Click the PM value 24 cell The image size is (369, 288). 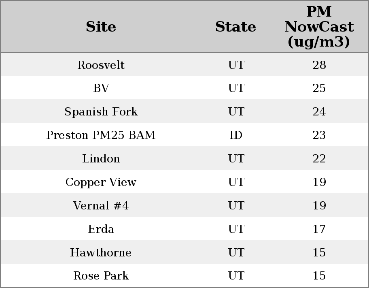(x=319, y=112)
